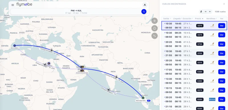228x110 pixels.
Task: Click the route path map button
Action: [x=154, y=36]
